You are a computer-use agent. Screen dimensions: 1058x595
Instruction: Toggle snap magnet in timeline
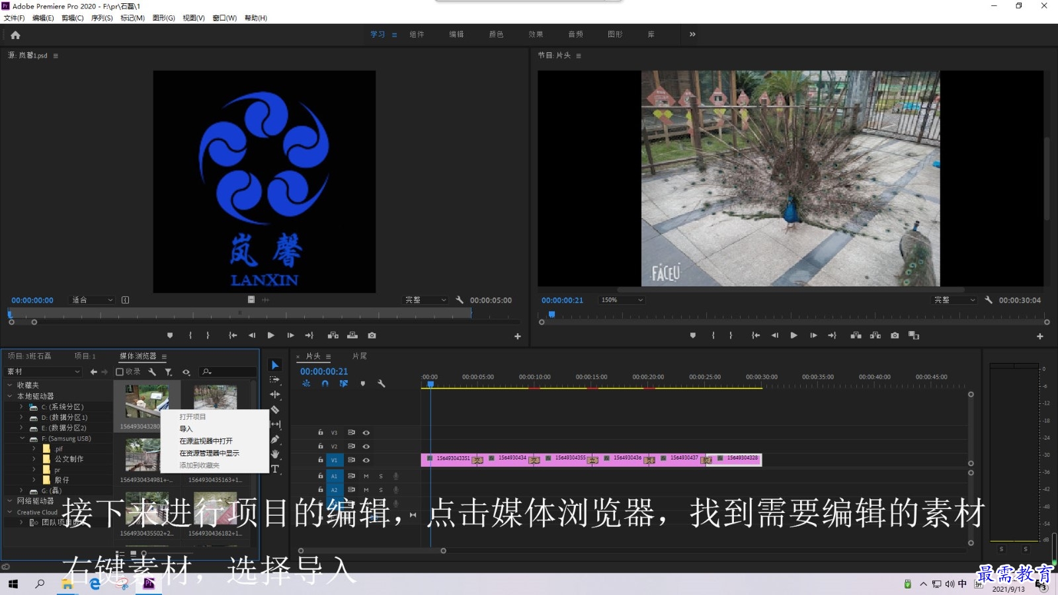pos(325,383)
